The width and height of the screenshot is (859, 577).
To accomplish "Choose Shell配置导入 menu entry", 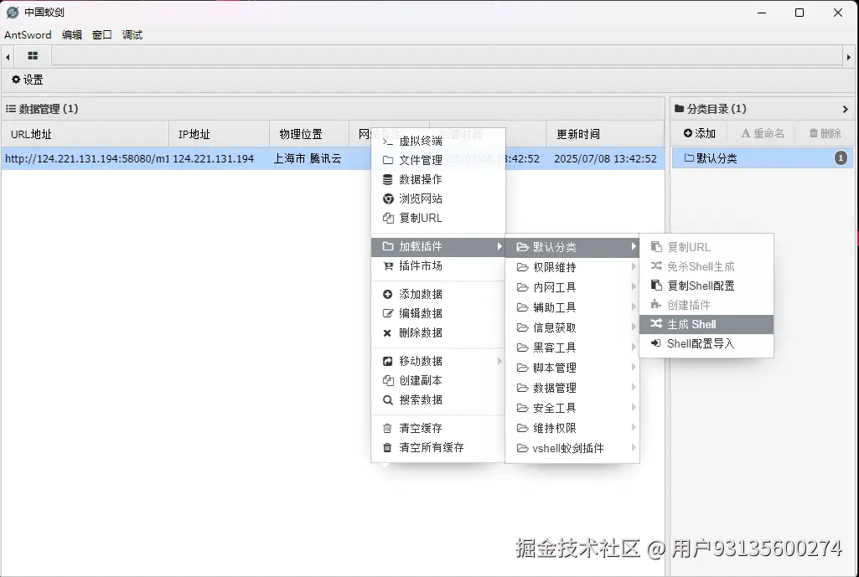I will coord(706,343).
